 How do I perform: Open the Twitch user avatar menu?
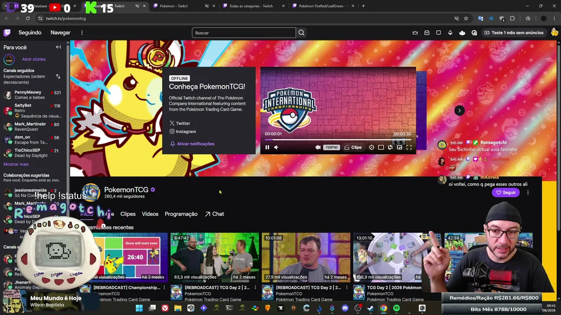click(554, 32)
